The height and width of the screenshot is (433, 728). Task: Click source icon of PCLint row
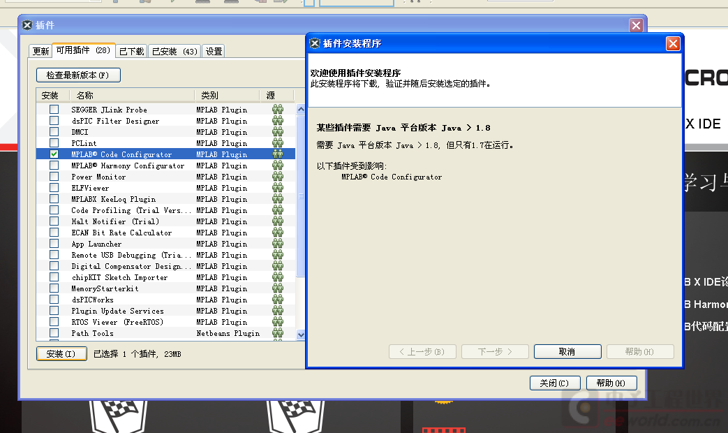click(278, 142)
